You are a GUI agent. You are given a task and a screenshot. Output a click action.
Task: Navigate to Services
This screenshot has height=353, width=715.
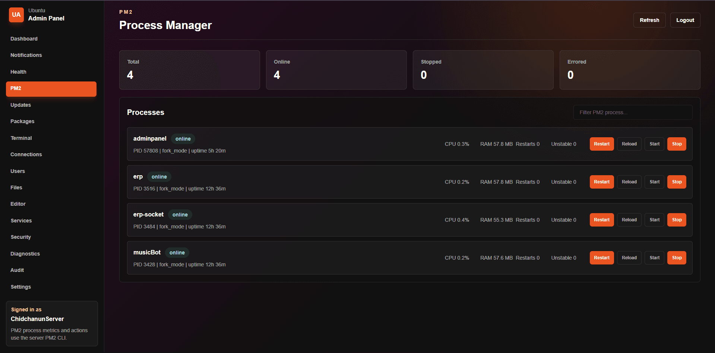(21, 221)
